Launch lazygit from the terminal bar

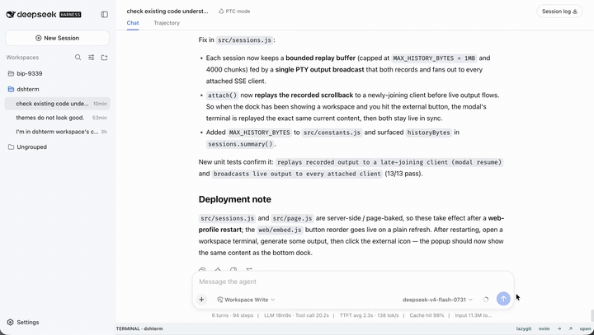click(x=524, y=328)
